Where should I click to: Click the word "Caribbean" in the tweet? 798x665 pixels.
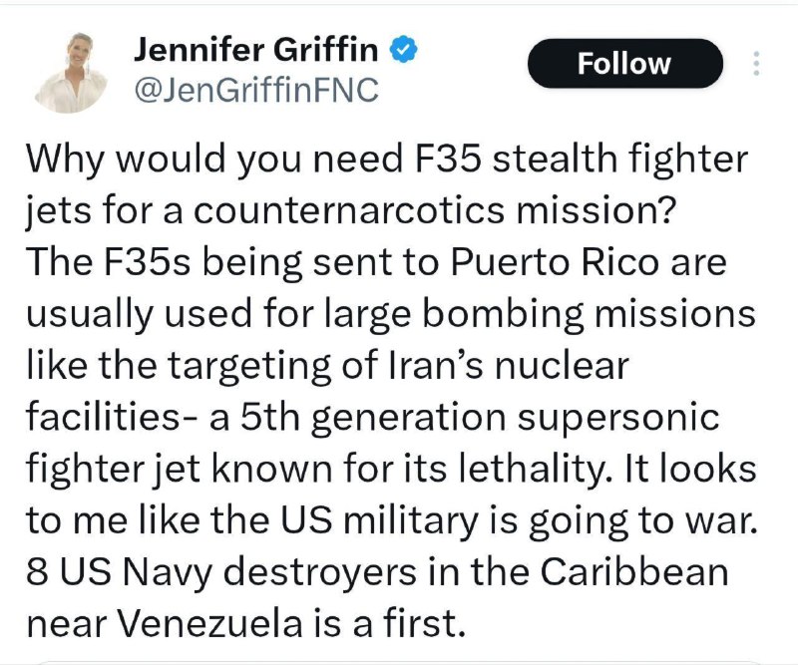point(634,572)
